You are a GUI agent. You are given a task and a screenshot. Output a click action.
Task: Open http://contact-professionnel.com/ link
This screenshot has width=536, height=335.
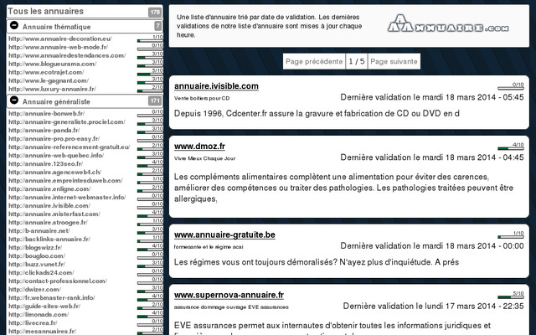[x=58, y=281]
